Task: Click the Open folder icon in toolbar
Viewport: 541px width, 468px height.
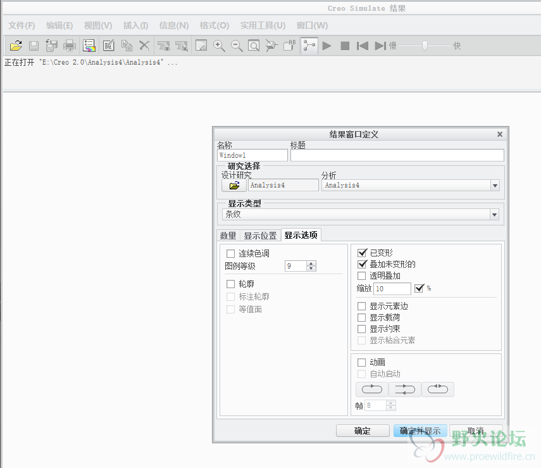Action: [16, 46]
